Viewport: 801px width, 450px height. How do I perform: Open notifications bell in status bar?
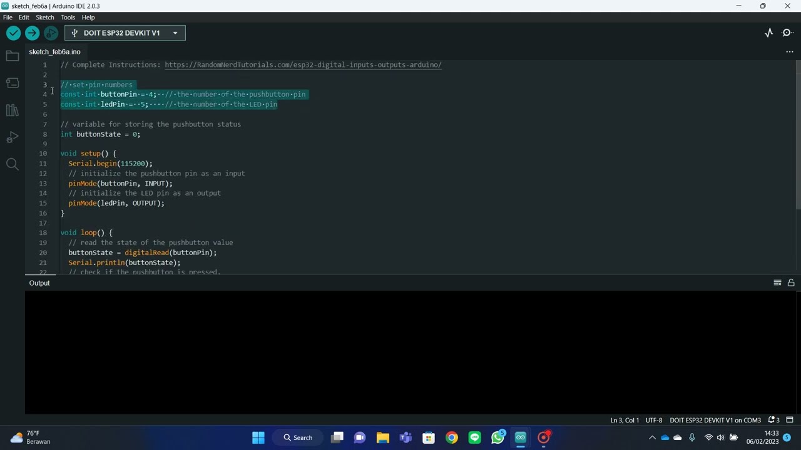click(773, 420)
